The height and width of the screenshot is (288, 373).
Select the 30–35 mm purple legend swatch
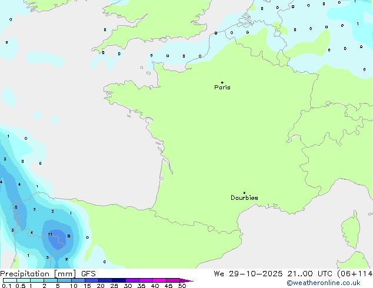[132, 280]
